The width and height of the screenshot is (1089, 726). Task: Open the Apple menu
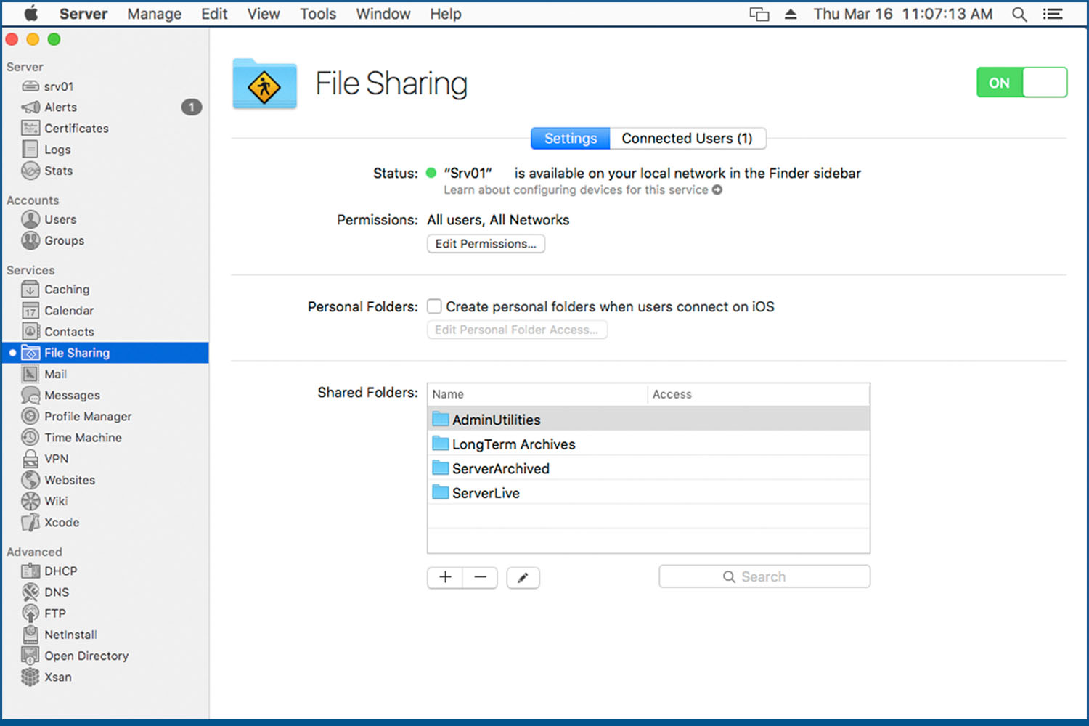pos(30,14)
